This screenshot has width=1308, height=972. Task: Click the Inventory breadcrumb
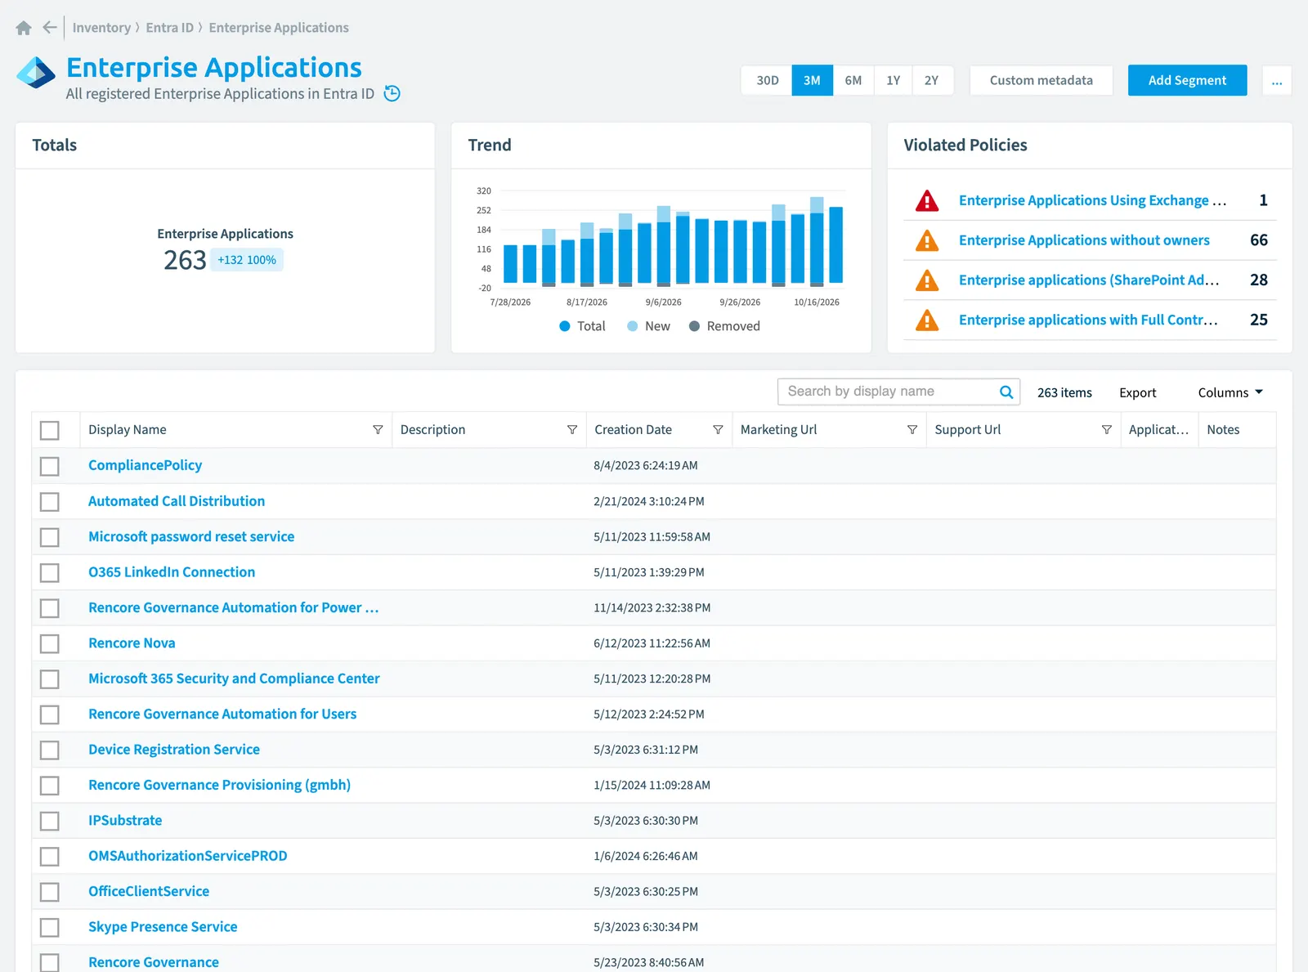tap(101, 28)
